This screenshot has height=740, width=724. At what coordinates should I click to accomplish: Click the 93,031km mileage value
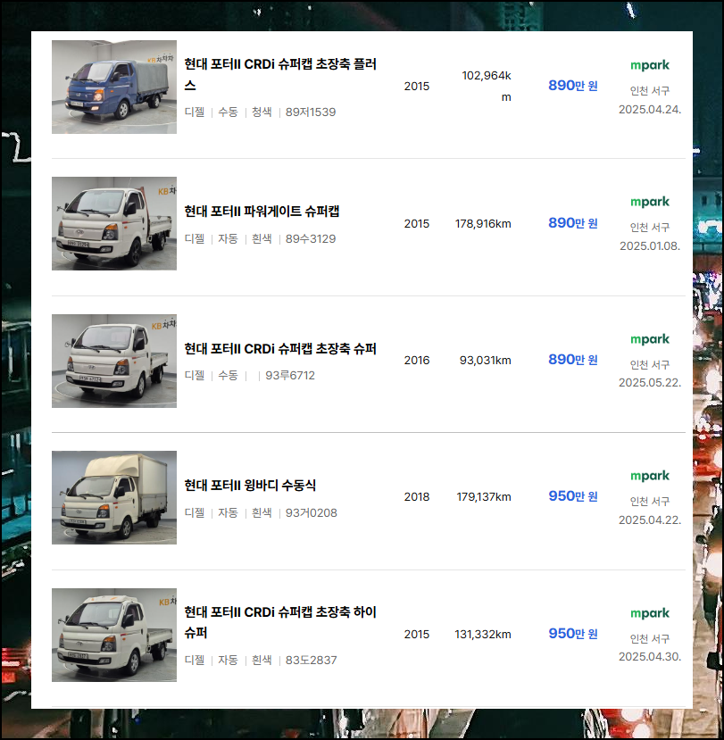tap(485, 361)
